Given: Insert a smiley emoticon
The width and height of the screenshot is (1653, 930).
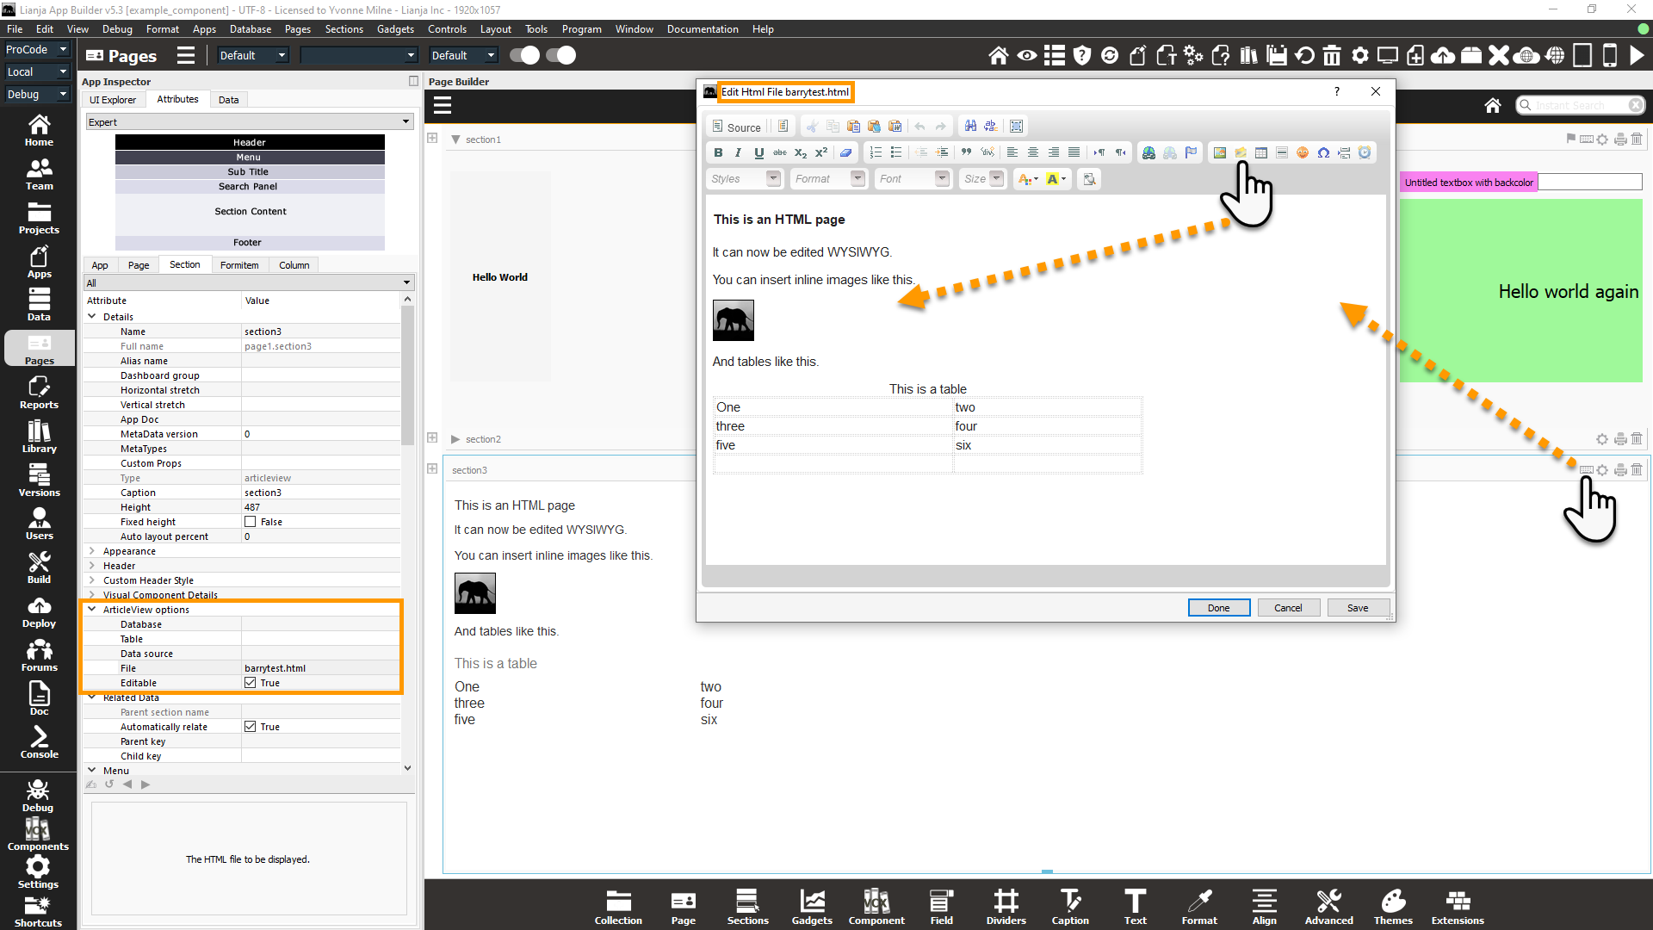Looking at the screenshot, I should tap(1302, 152).
